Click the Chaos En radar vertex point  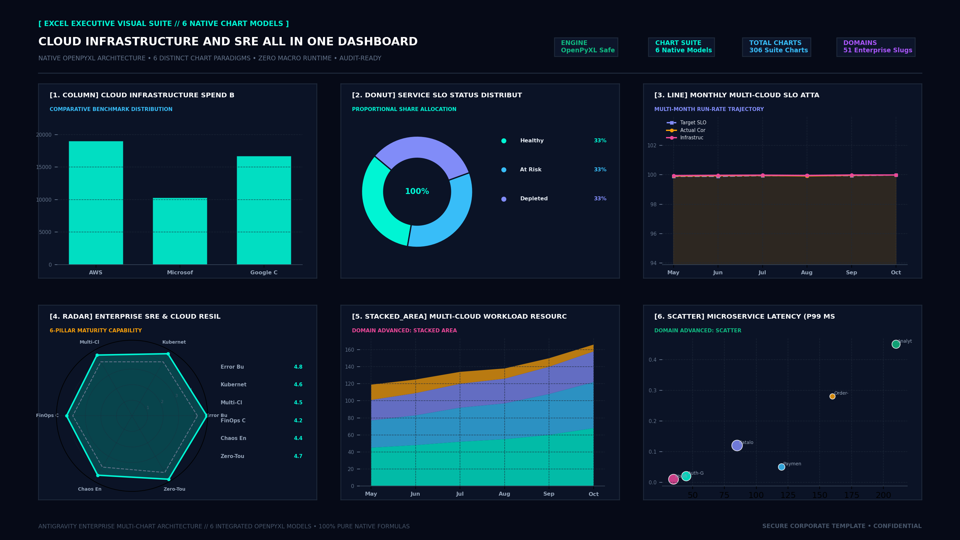coord(98,475)
